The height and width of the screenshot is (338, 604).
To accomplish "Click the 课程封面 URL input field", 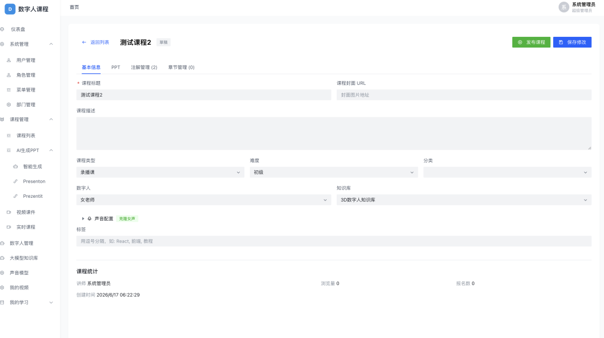I will click(x=464, y=95).
